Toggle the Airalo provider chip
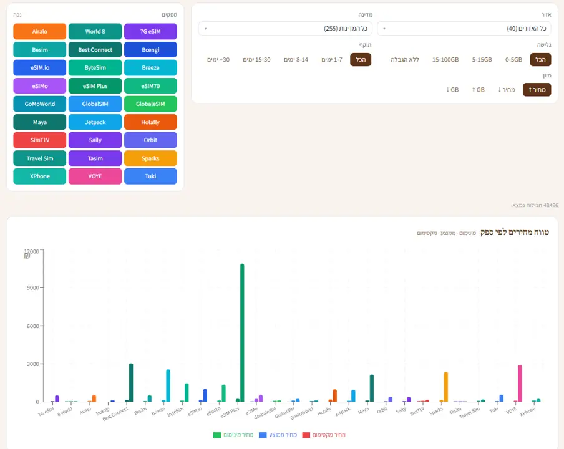The image size is (564, 449). coord(39,31)
